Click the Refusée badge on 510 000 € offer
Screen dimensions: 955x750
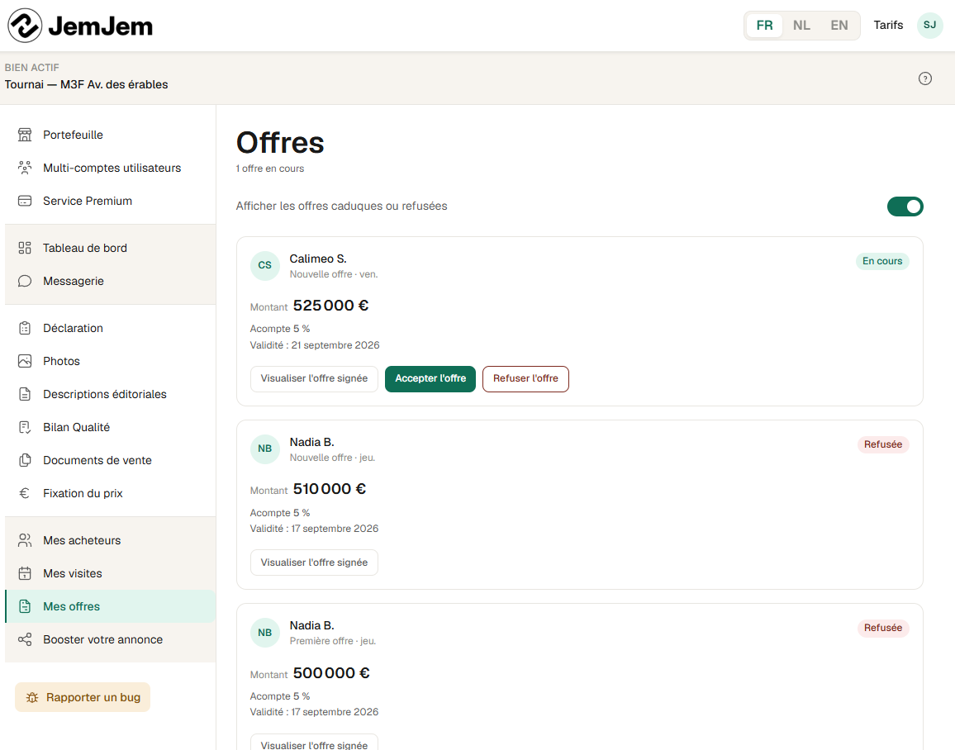point(883,444)
